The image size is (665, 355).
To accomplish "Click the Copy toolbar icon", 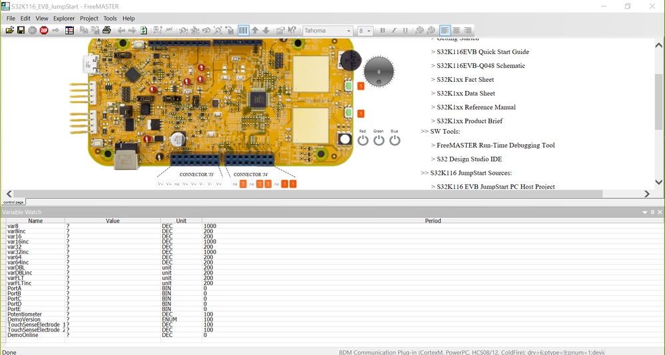I will (x=84, y=31).
